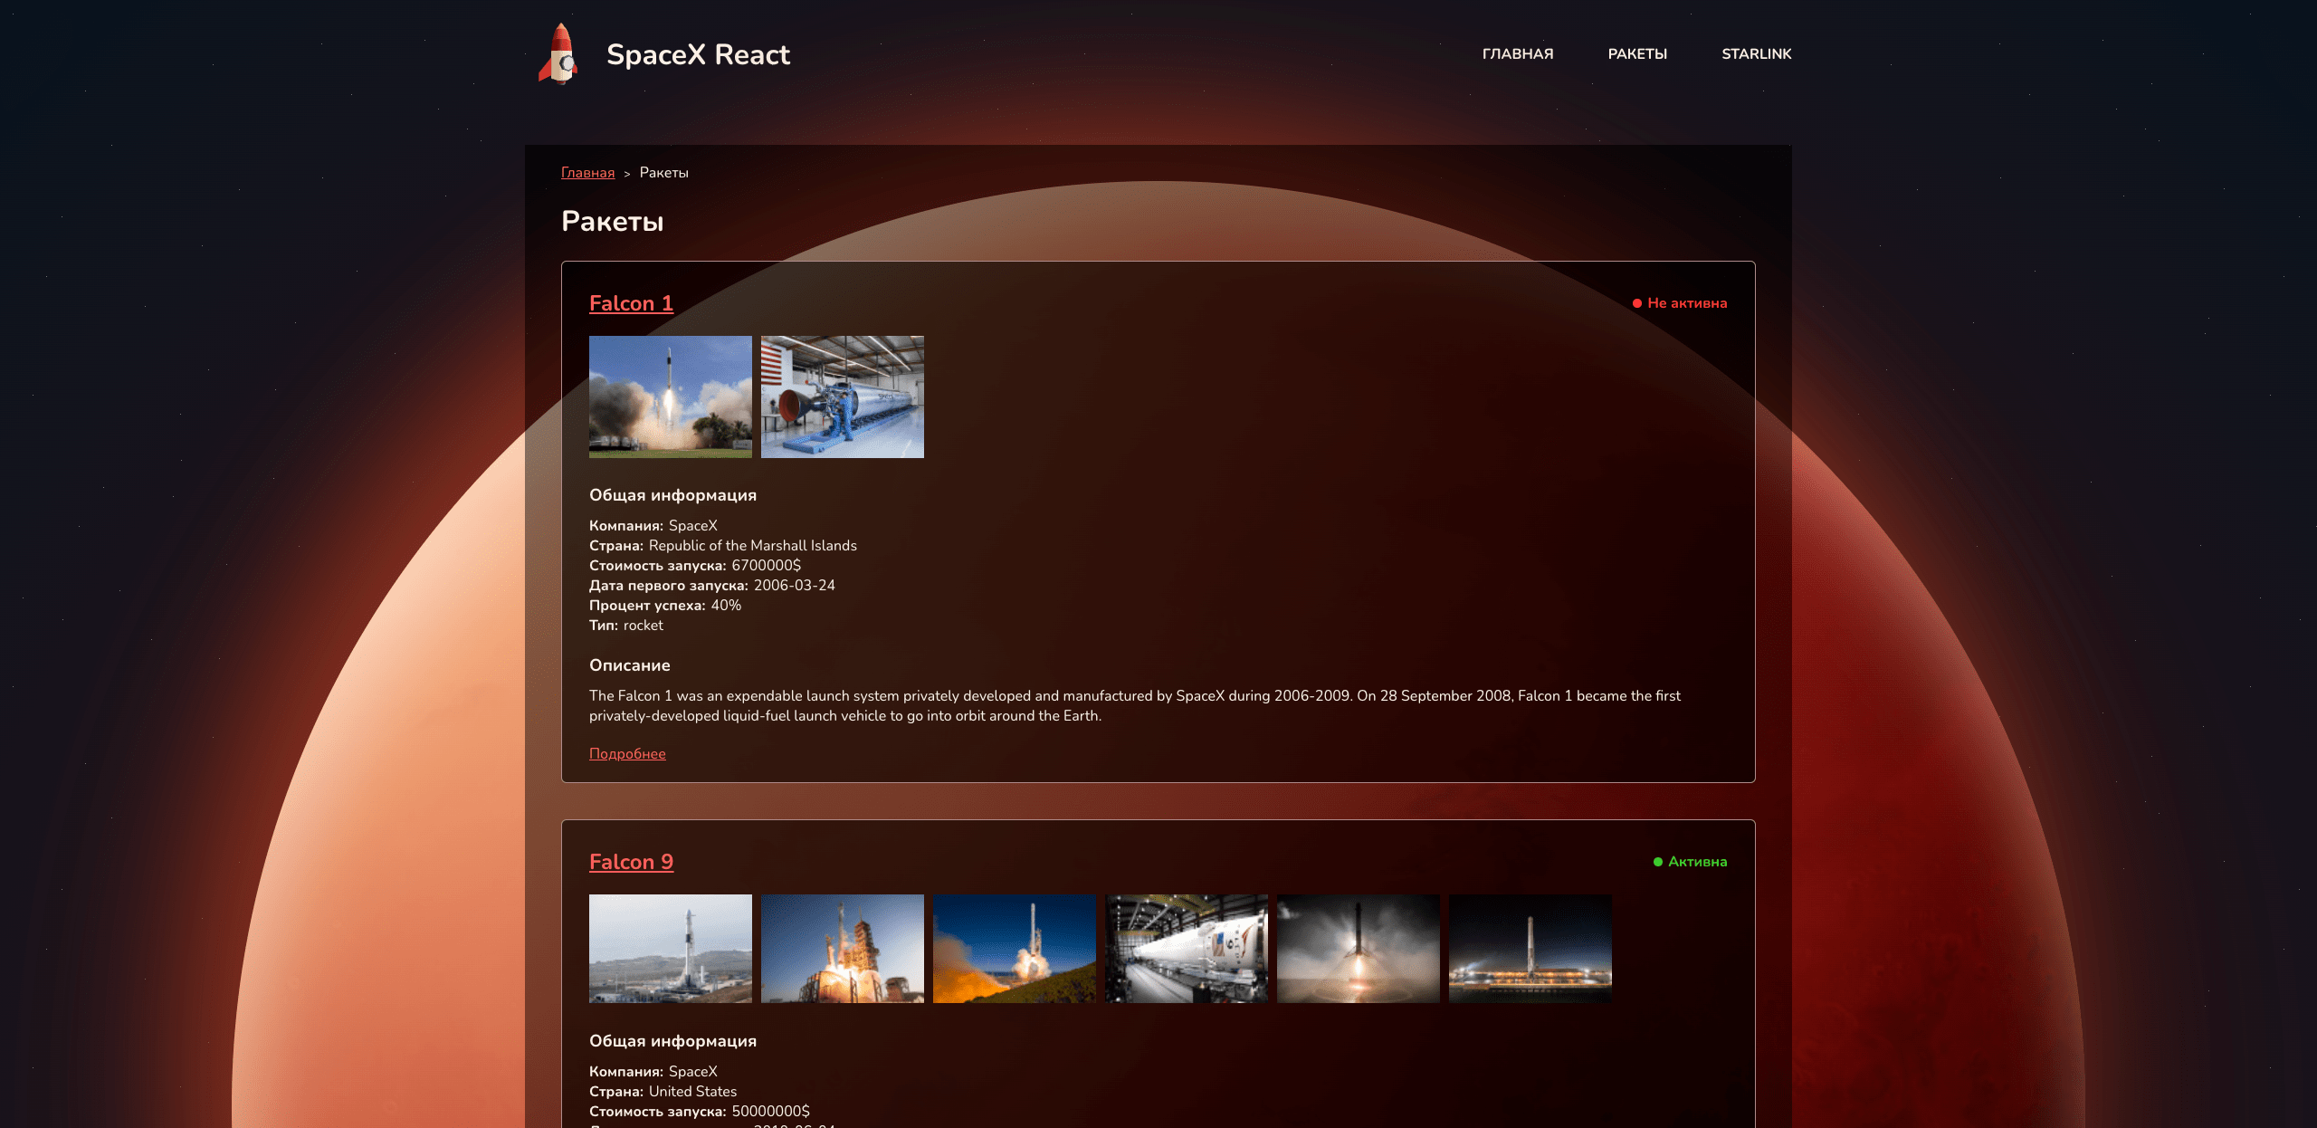Click Falcon 9 Общая информация heading

point(673,1041)
